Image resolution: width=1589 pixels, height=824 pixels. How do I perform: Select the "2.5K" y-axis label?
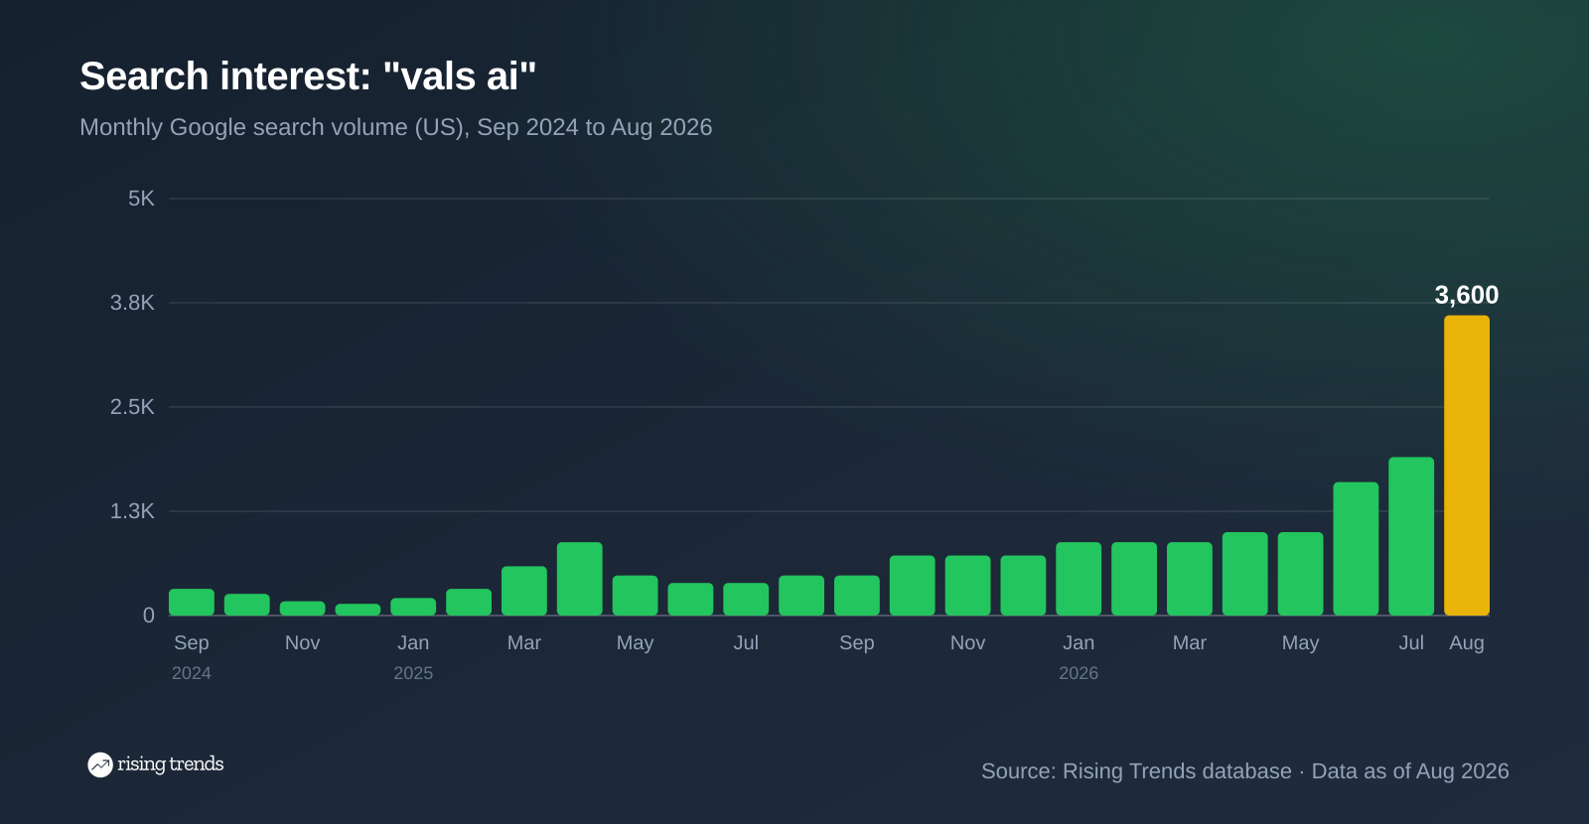pyautogui.click(x=132, y=407)
